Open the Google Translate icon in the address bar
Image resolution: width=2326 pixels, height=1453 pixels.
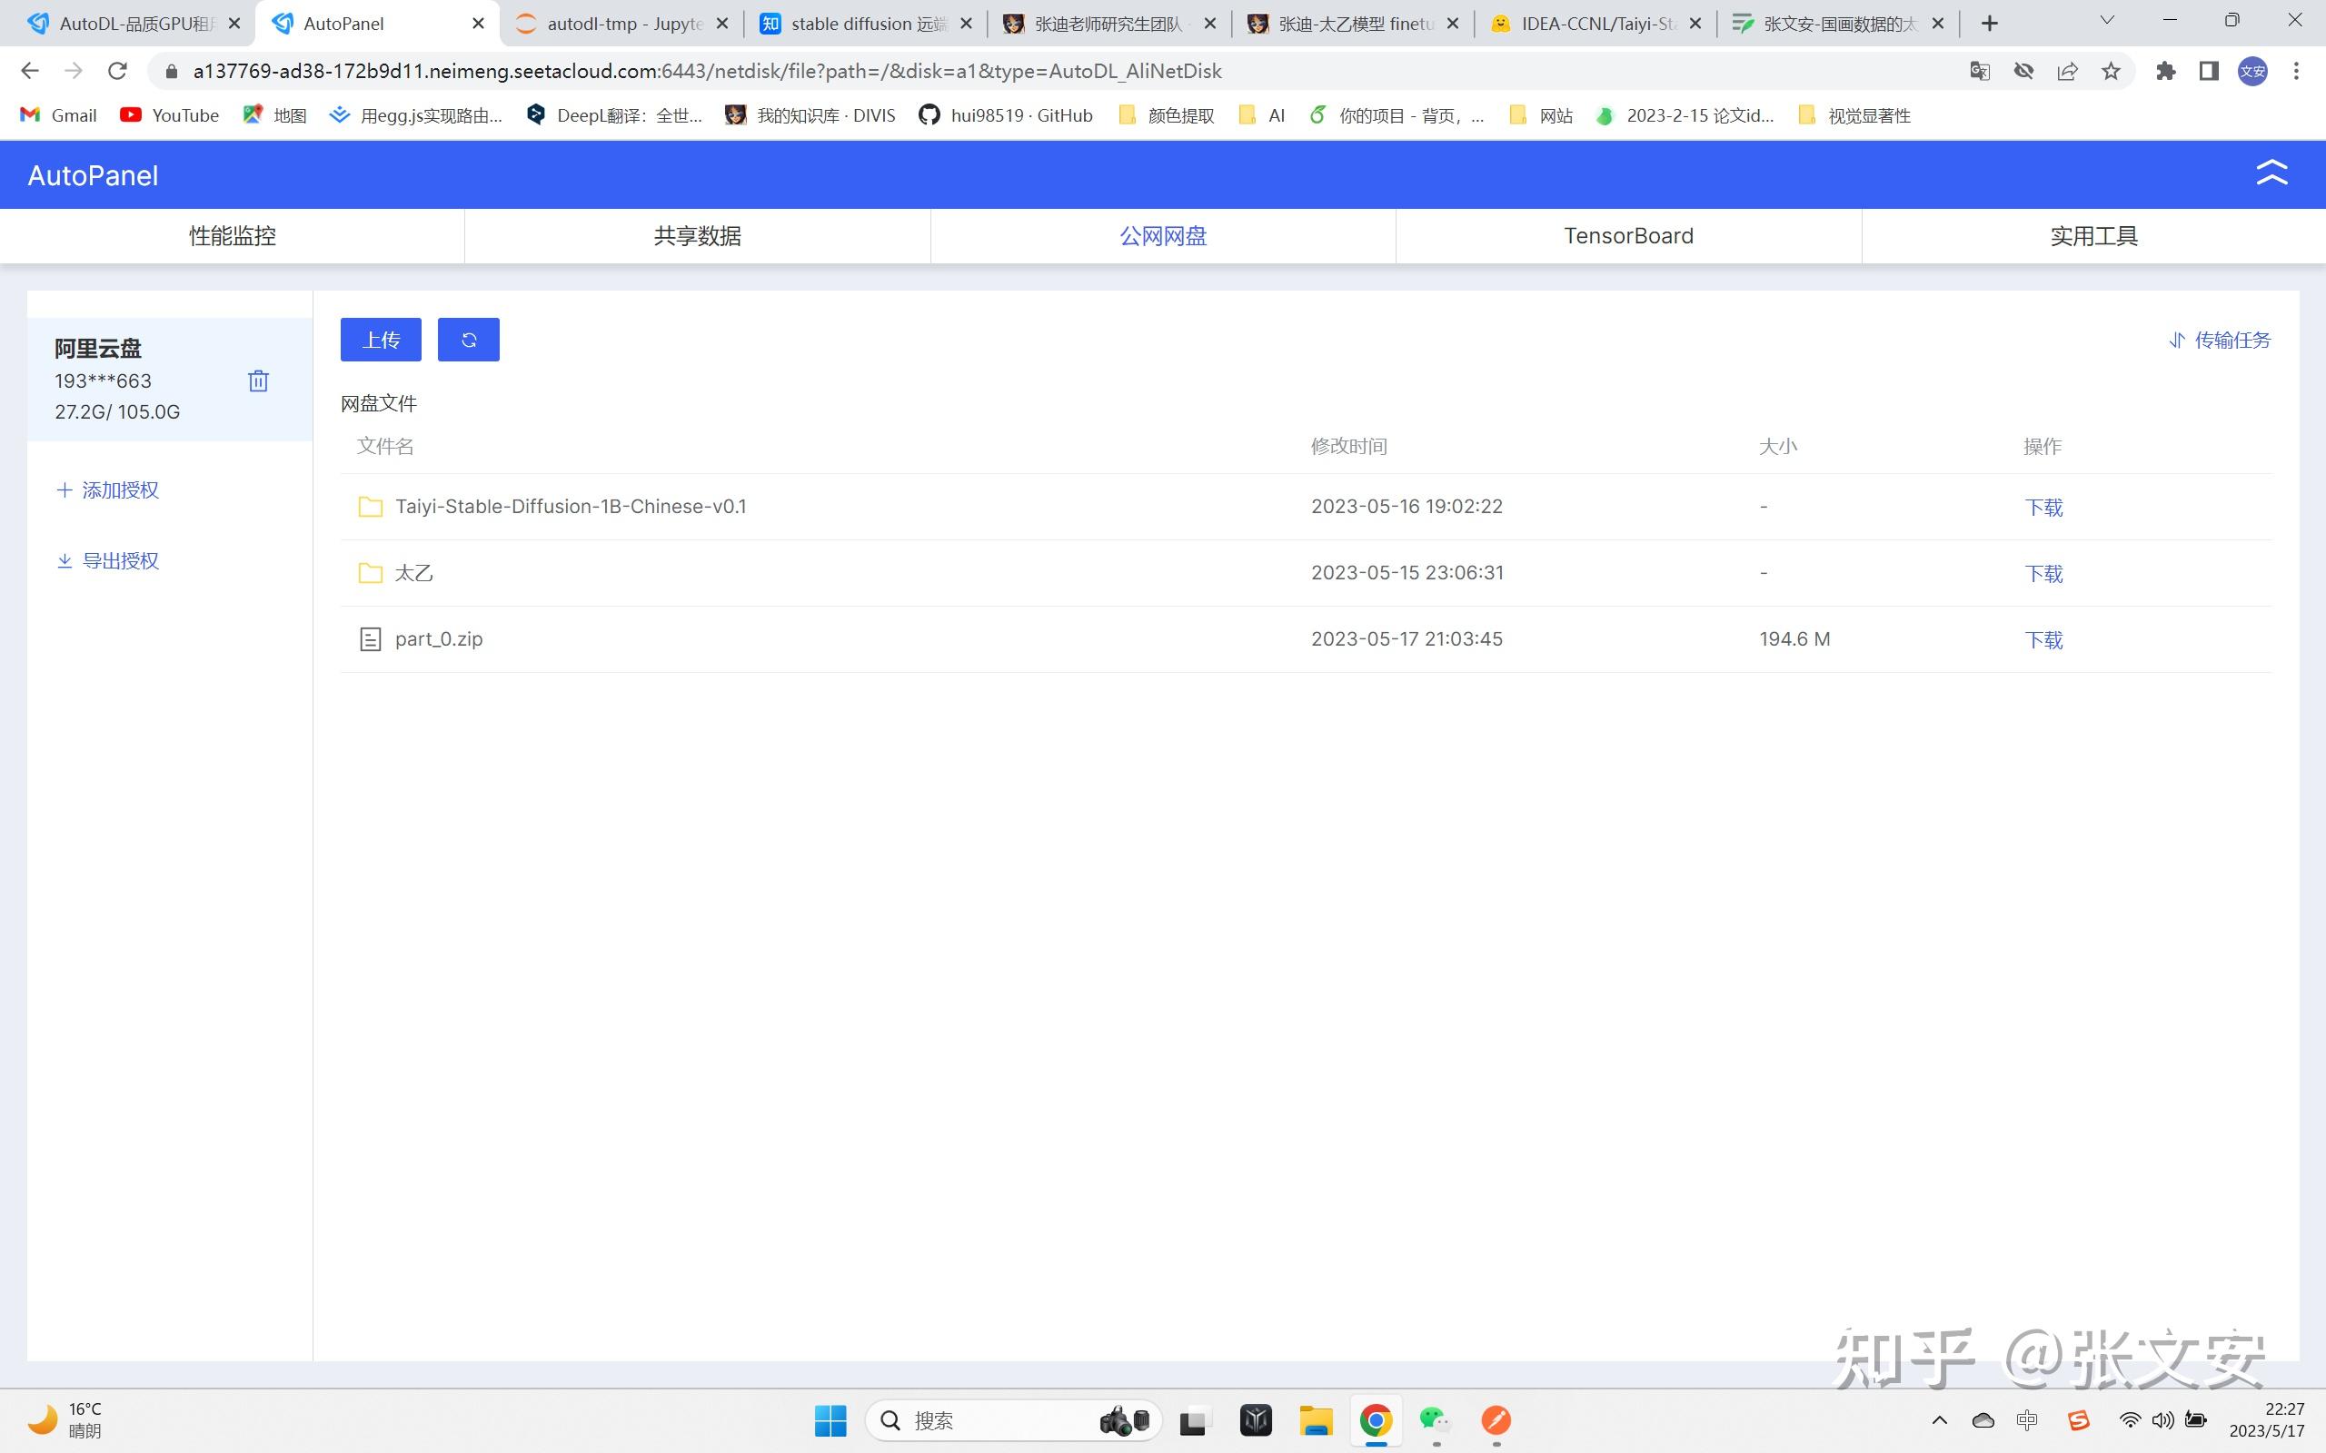pos(1979,71)
